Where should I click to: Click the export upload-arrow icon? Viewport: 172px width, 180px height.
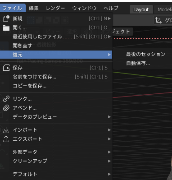pos(6,139)
